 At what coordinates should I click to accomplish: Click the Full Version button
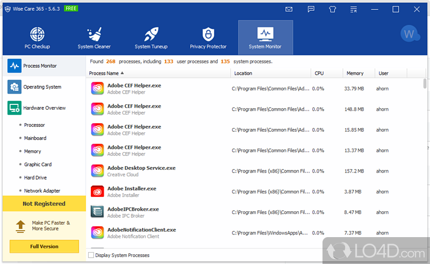[x=44, y=246]
